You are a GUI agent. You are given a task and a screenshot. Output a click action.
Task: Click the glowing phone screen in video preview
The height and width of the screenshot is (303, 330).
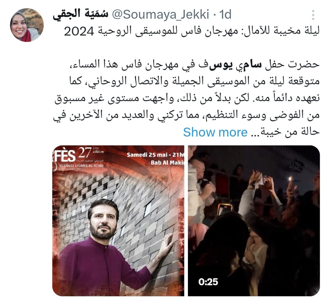(225, 210)
